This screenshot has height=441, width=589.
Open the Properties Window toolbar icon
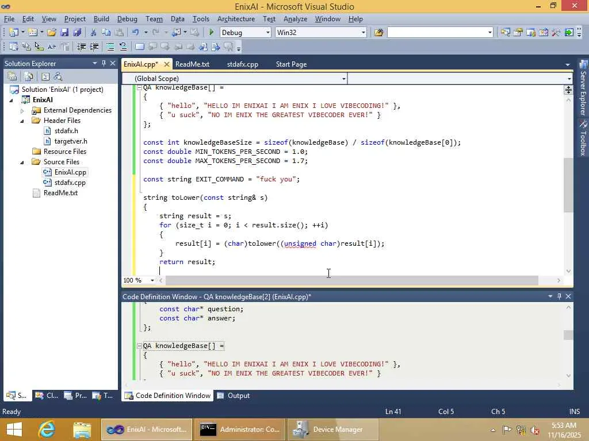click(518, 33)
